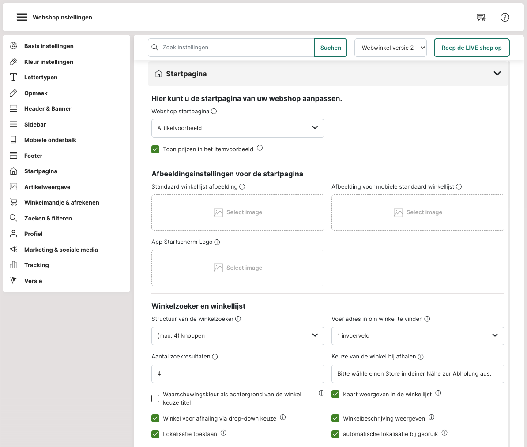
Task: Click Roep de LIVE shop op button
Action: point(471,48)
